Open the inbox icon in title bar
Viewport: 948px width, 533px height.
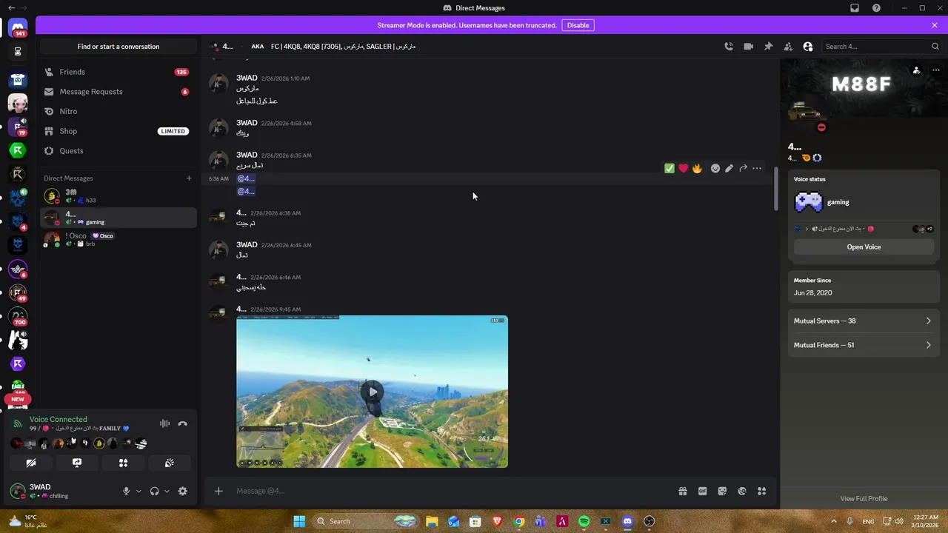click(x=855, y=7)
